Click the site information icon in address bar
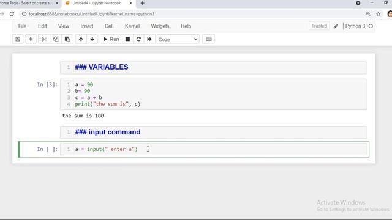This screenshot has height=220, width=392. (x=24, y=14)
